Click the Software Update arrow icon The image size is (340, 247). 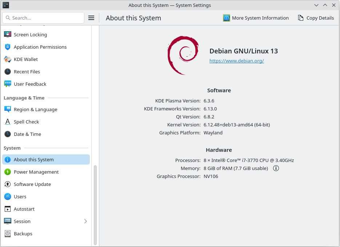coord(8,184)
